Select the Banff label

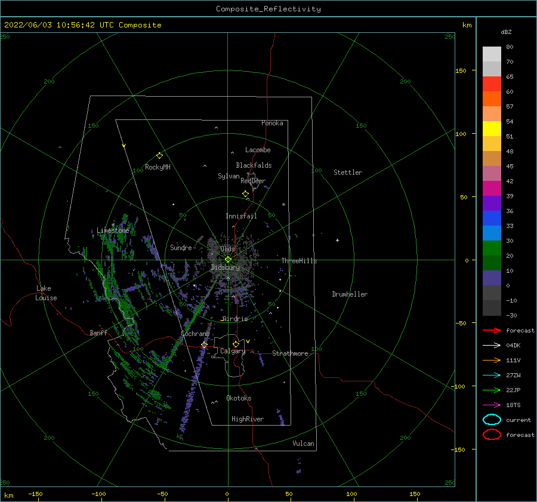pos(98,332)
